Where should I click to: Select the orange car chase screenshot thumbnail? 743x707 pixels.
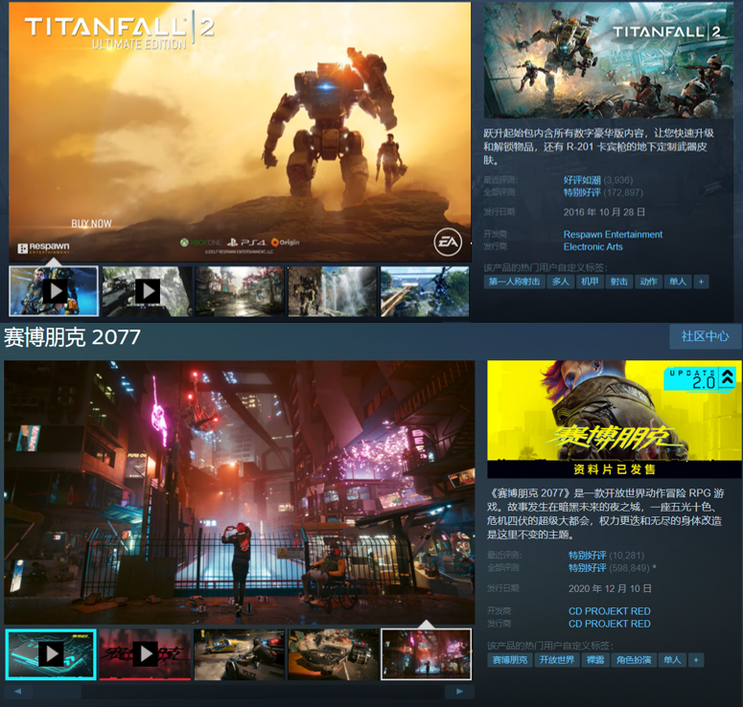(x=334, y=654)
